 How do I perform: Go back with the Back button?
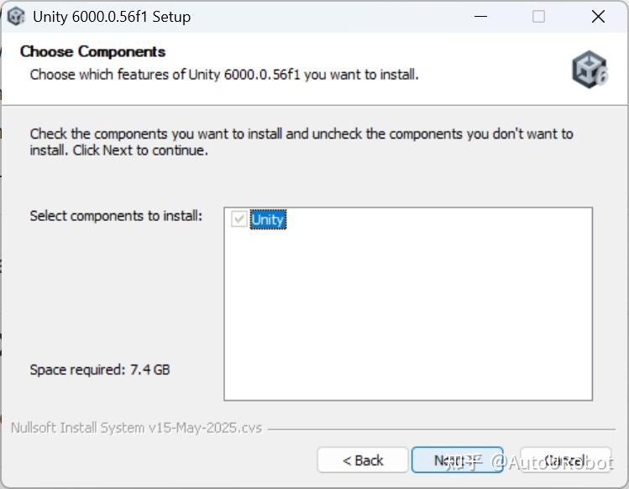(363, 460)
